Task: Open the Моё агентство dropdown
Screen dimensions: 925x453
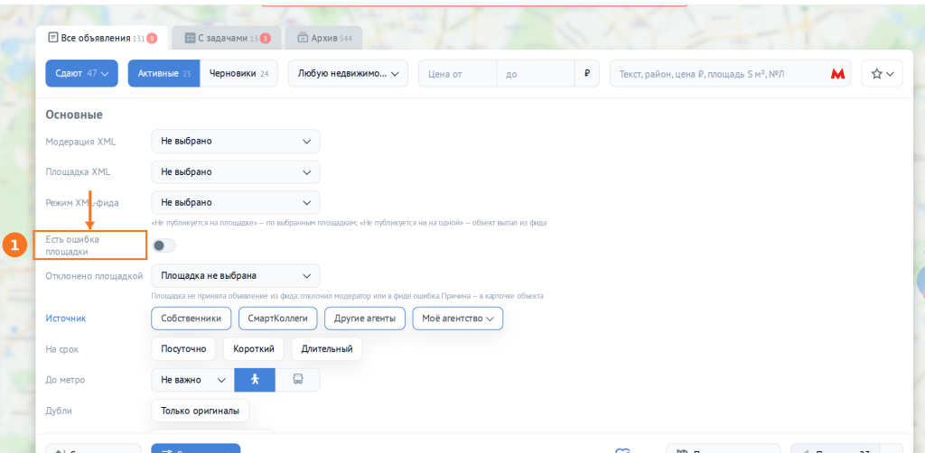Action: [x=458, y=319]
